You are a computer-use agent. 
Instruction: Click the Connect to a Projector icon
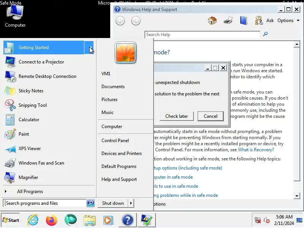[10, 62]
